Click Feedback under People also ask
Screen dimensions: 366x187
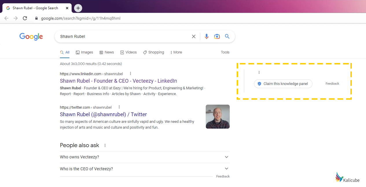223,176
